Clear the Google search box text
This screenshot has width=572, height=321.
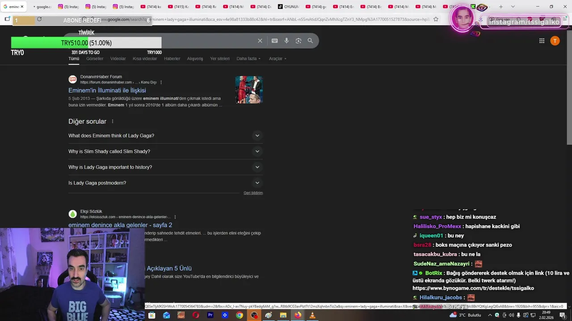pos(260,41)
